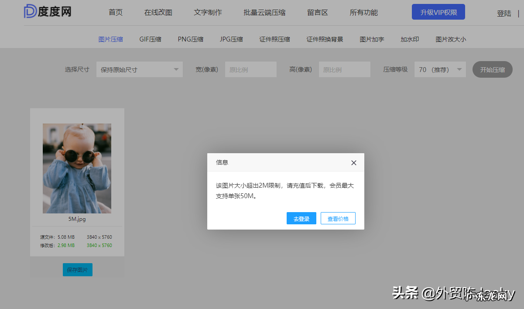Open the 在线改图 menu
This screenshot has height=309, width=524.
click(159, 12)
